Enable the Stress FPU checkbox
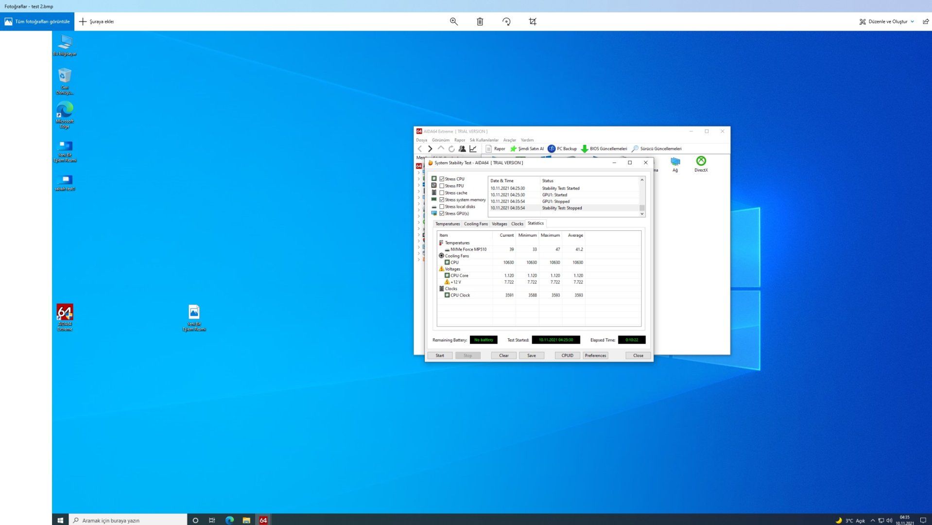 click(442, 186)
